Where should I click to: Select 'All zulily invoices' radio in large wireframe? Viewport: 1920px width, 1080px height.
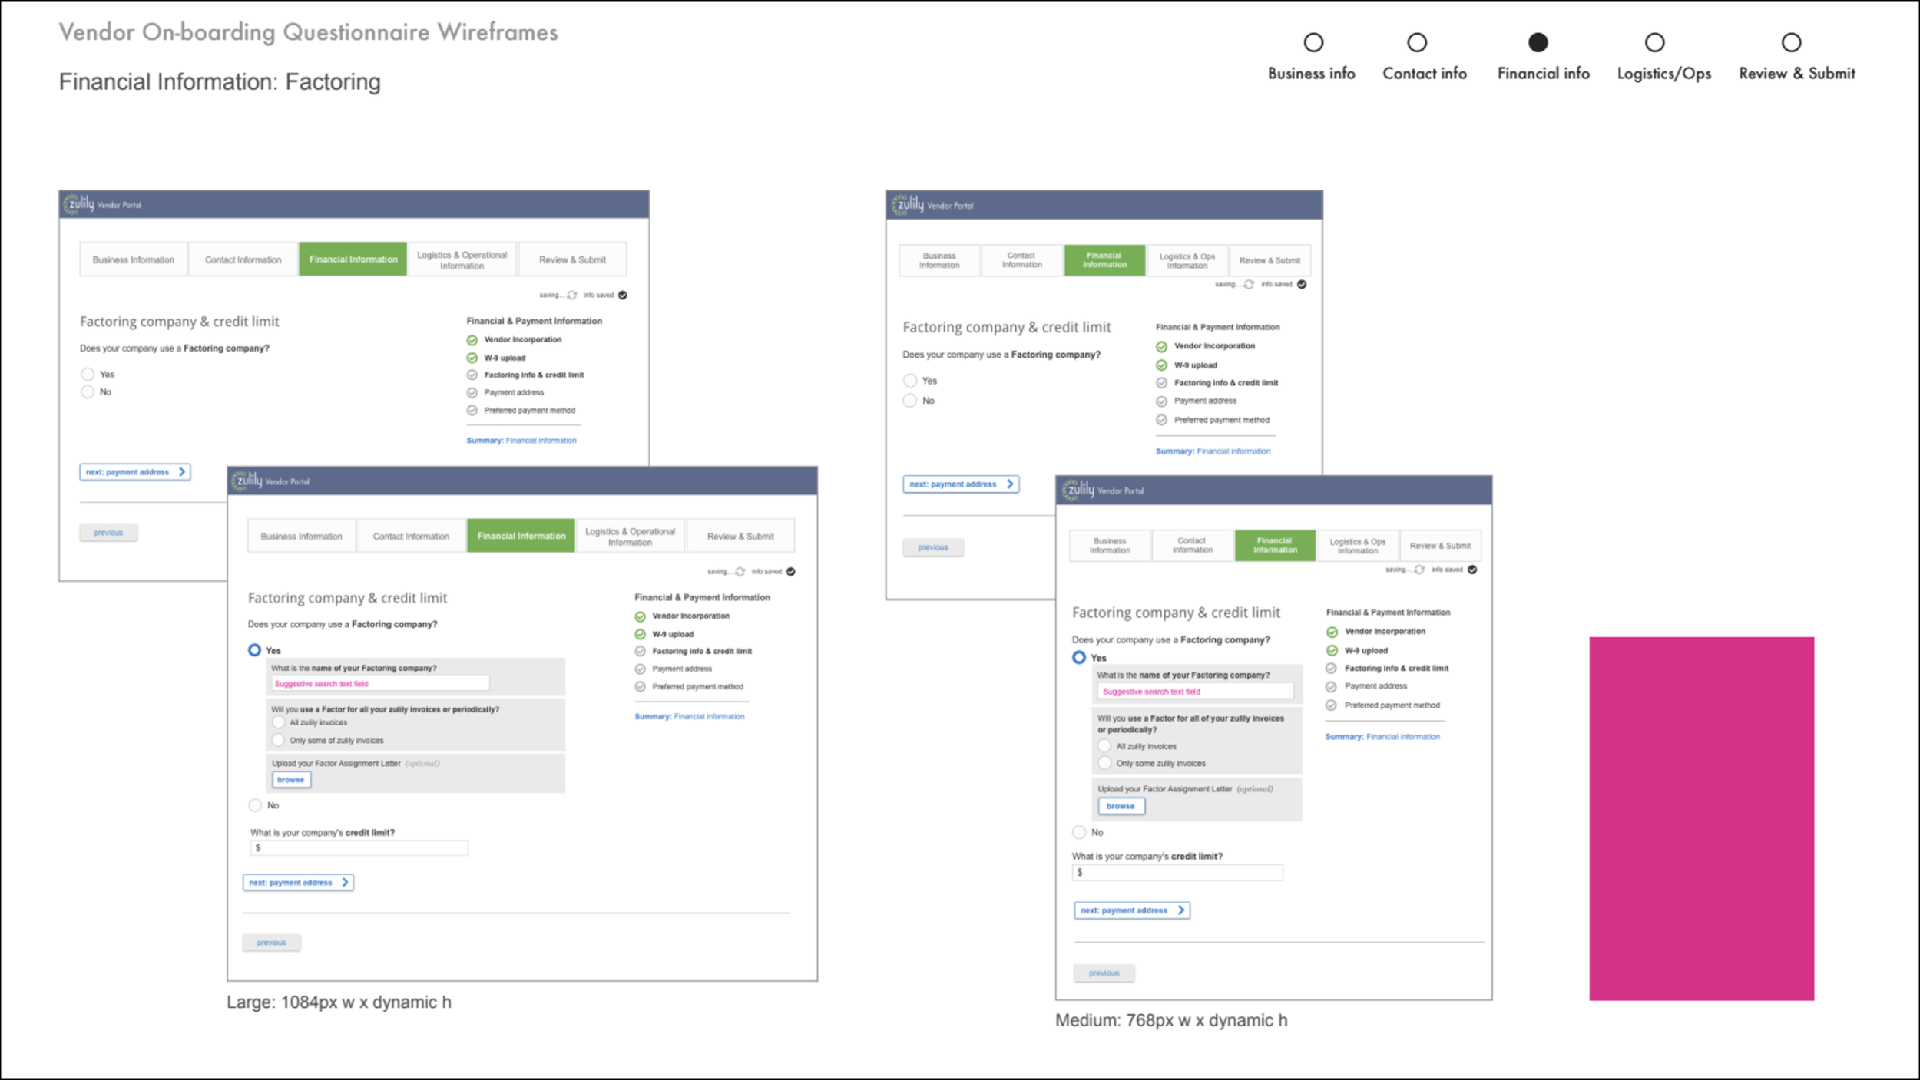[279, 722]
